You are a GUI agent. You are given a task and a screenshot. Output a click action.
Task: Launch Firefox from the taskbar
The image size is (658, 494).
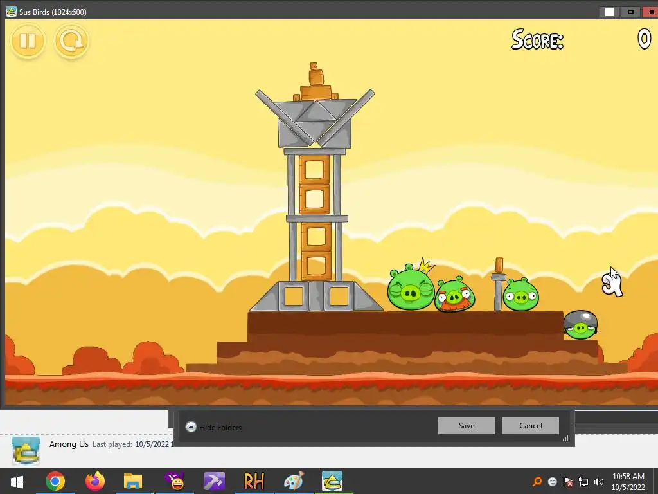[95, 481]
